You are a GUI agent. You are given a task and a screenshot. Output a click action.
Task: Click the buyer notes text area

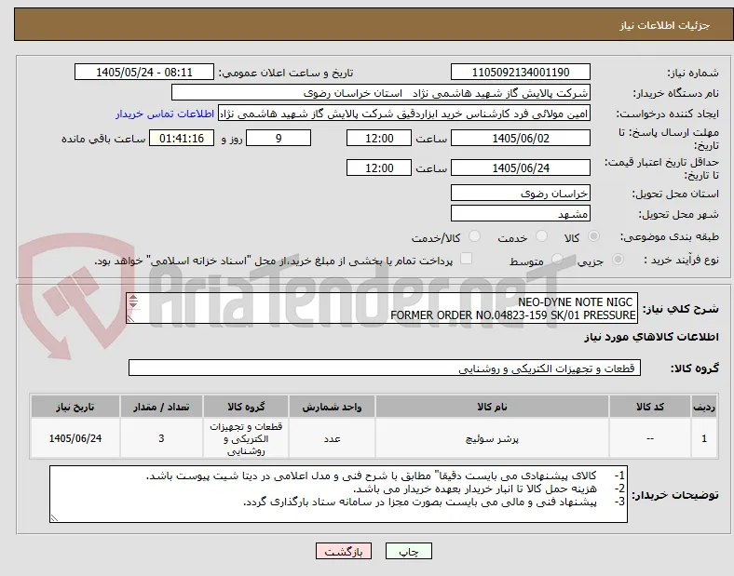(338, 494)
